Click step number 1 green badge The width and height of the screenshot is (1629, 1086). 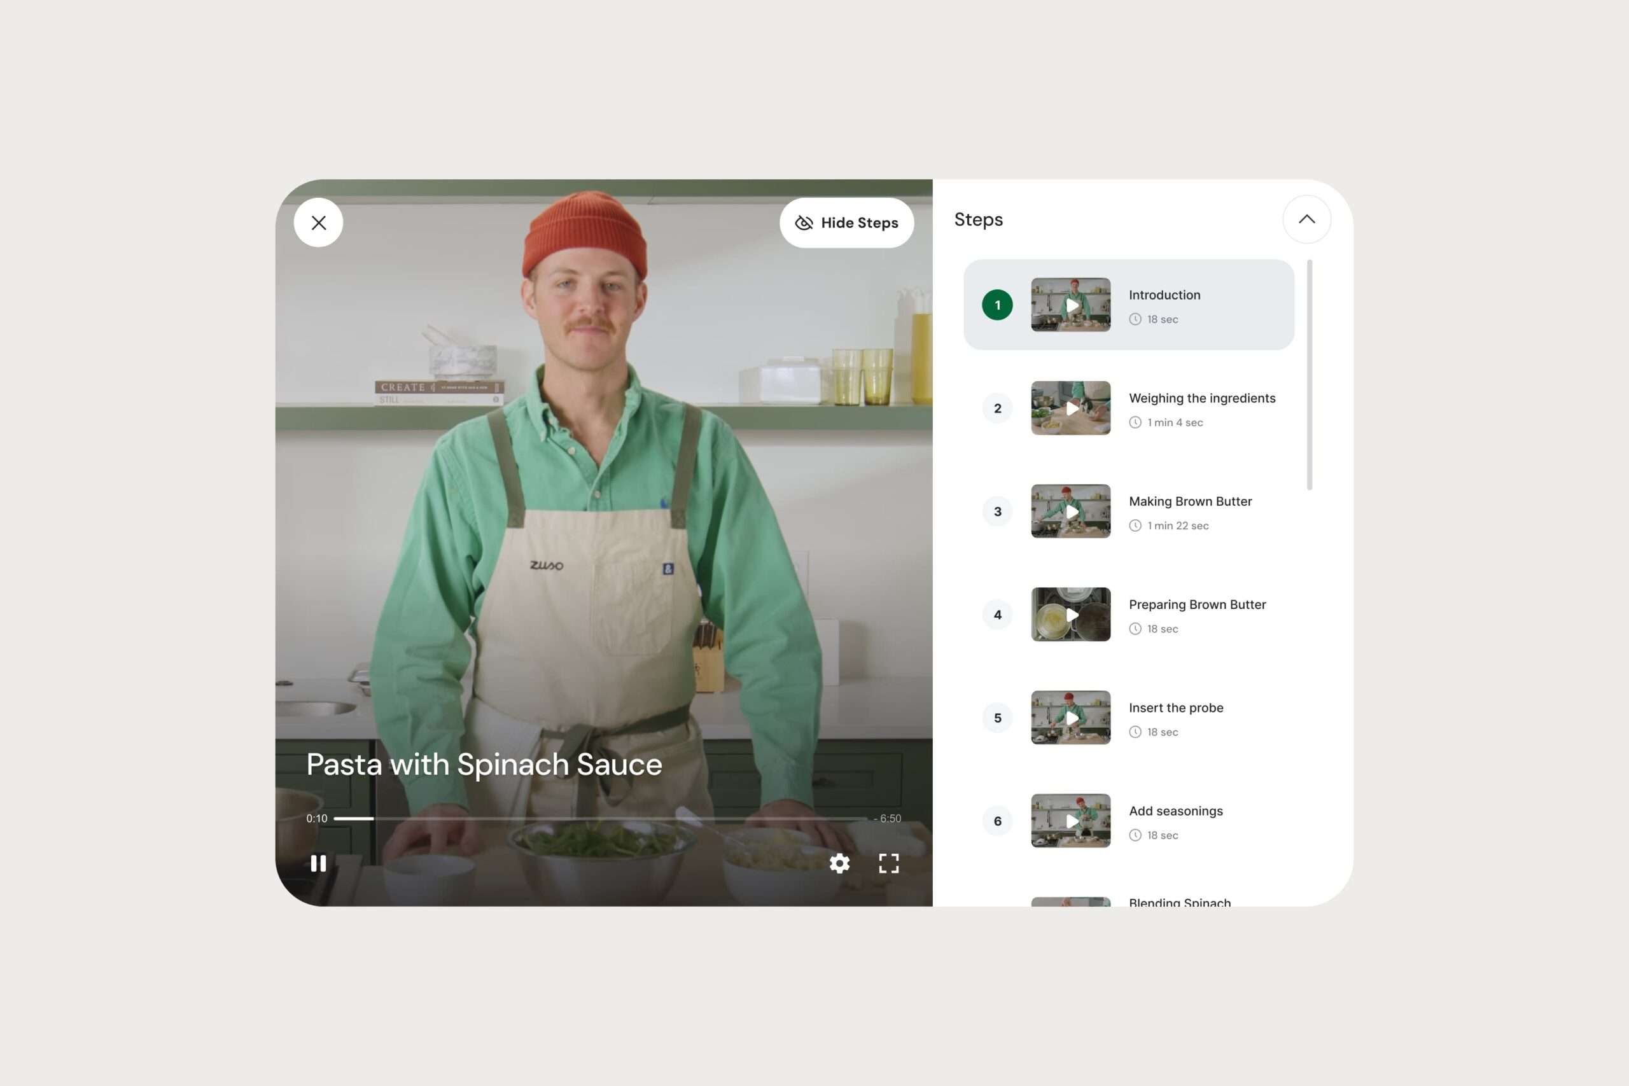pyautogui.click(x=997, y=305)
